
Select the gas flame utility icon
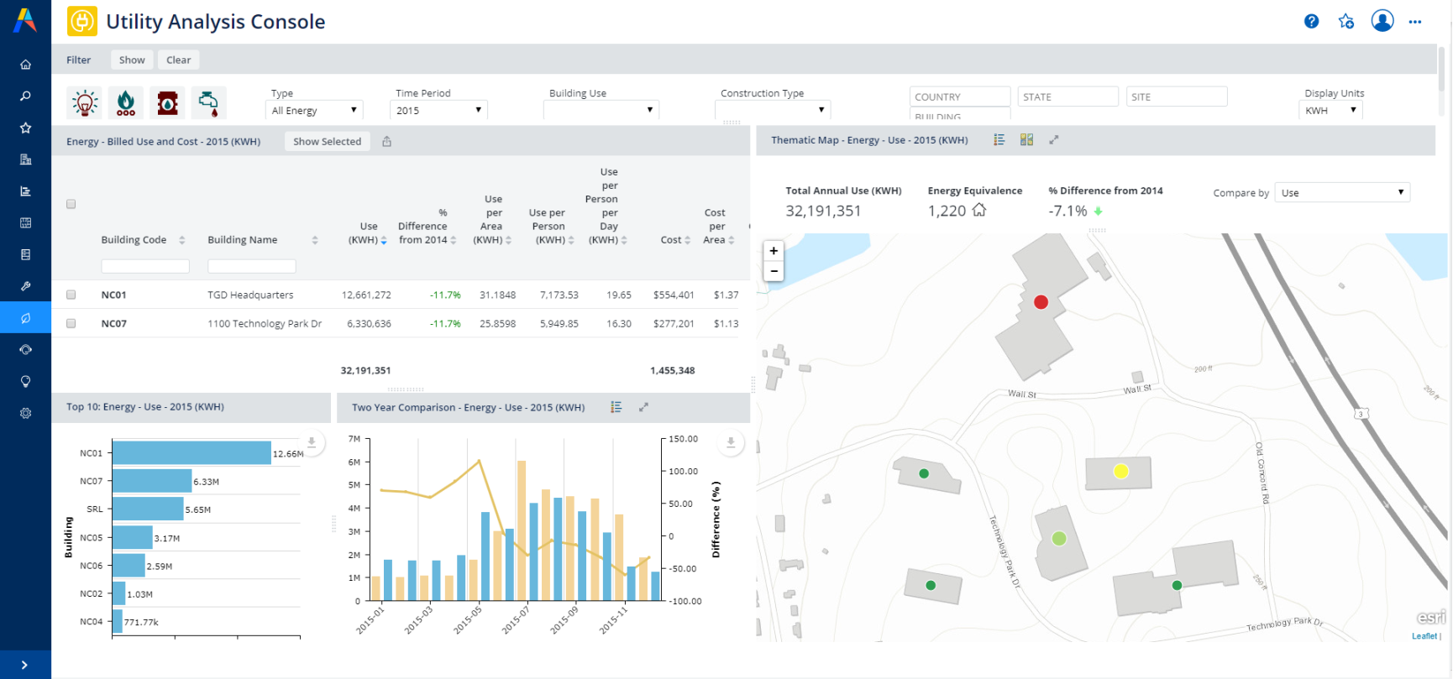coord(126,102)
